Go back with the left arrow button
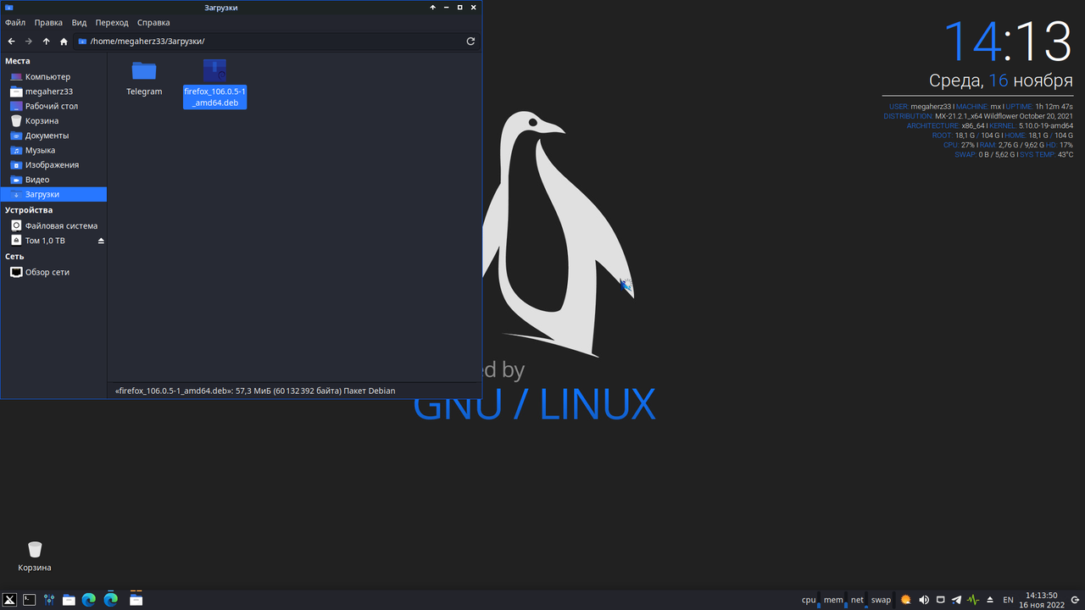Image resolution: width=1085 pixels, height=610 pixels. pos(12,41)
